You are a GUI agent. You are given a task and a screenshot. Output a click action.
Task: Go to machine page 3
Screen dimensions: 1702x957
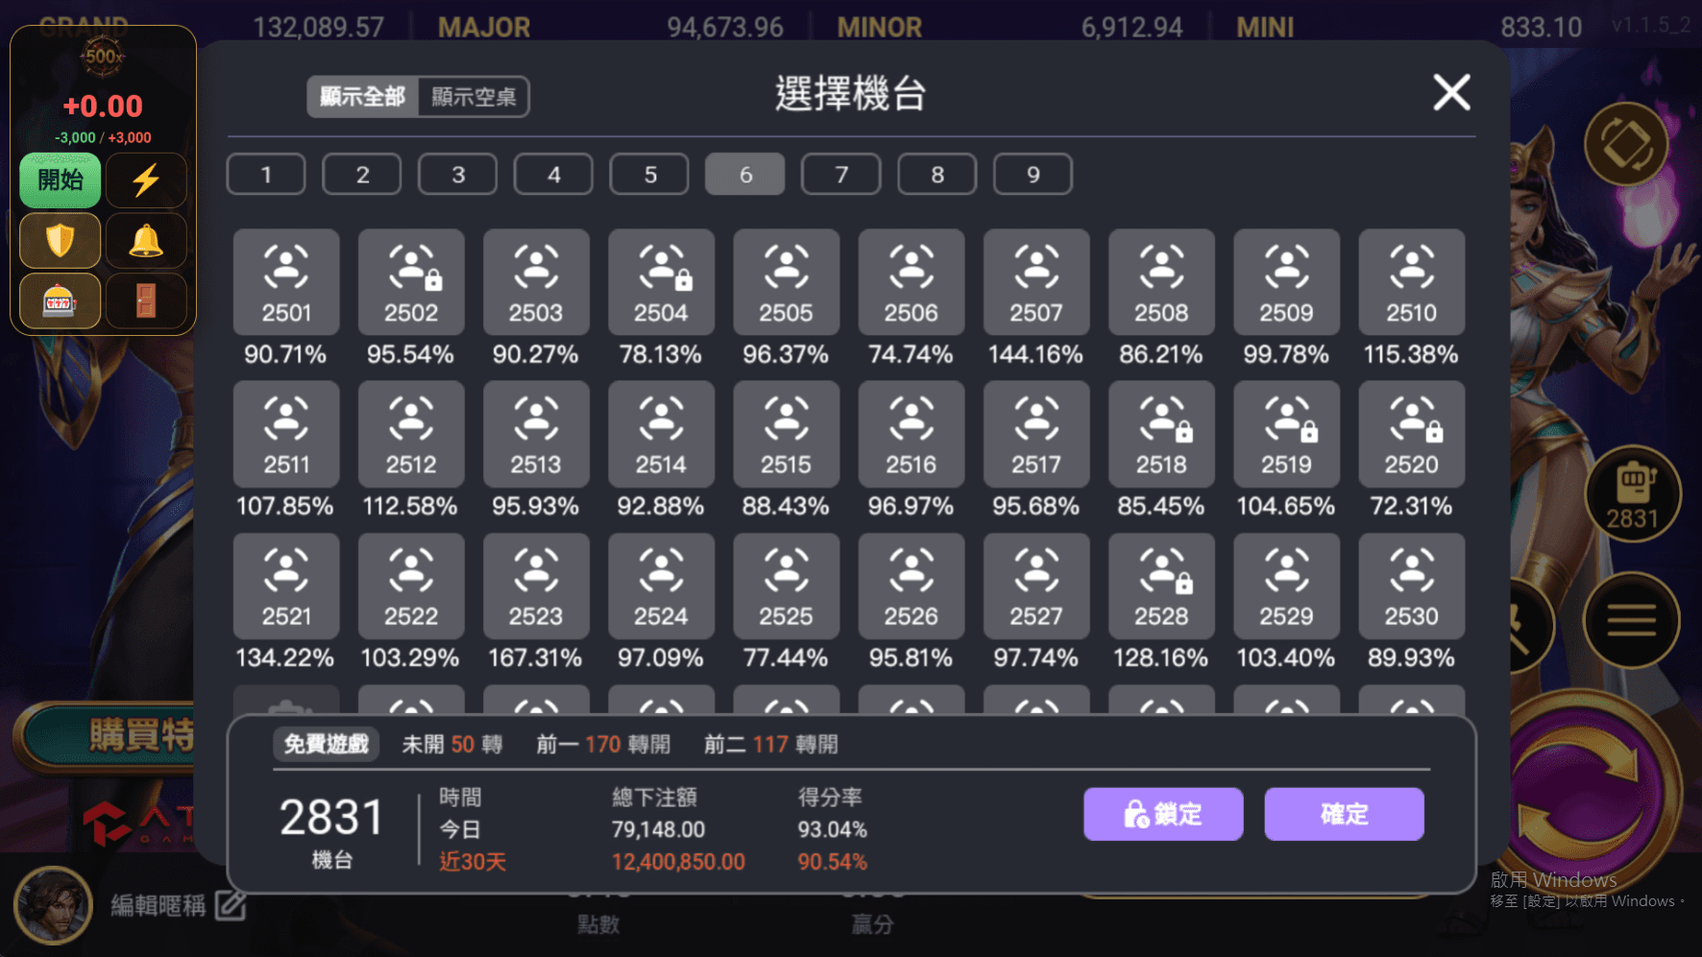458,175
